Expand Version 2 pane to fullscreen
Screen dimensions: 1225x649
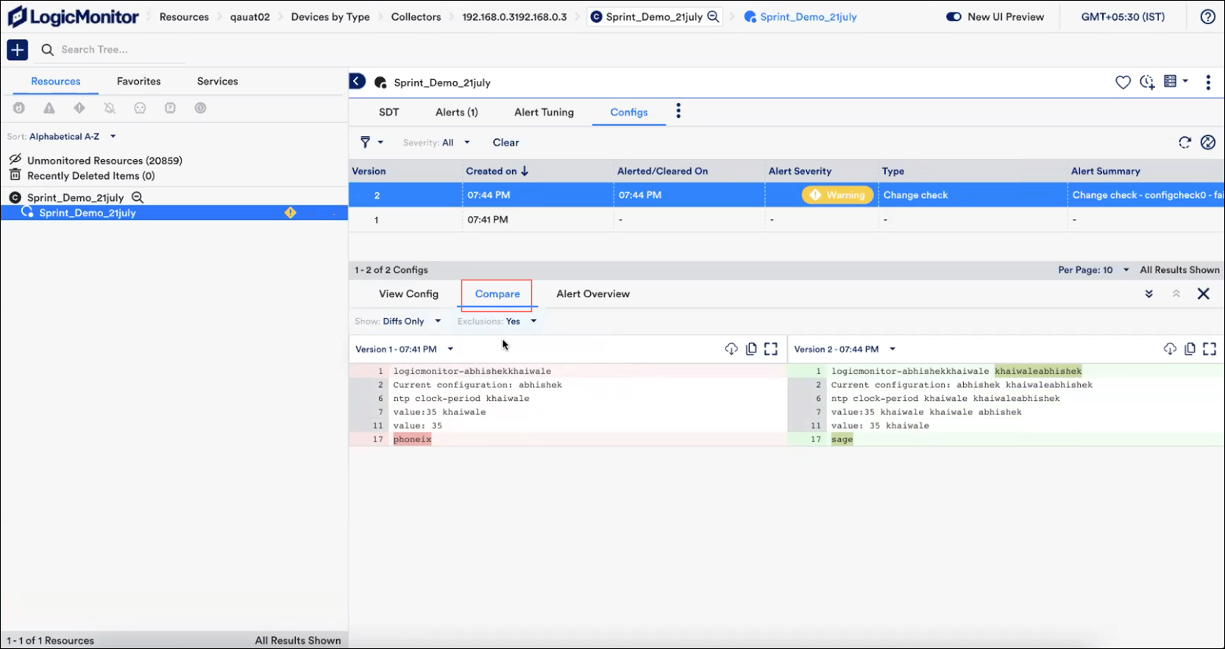point(1210,349)
